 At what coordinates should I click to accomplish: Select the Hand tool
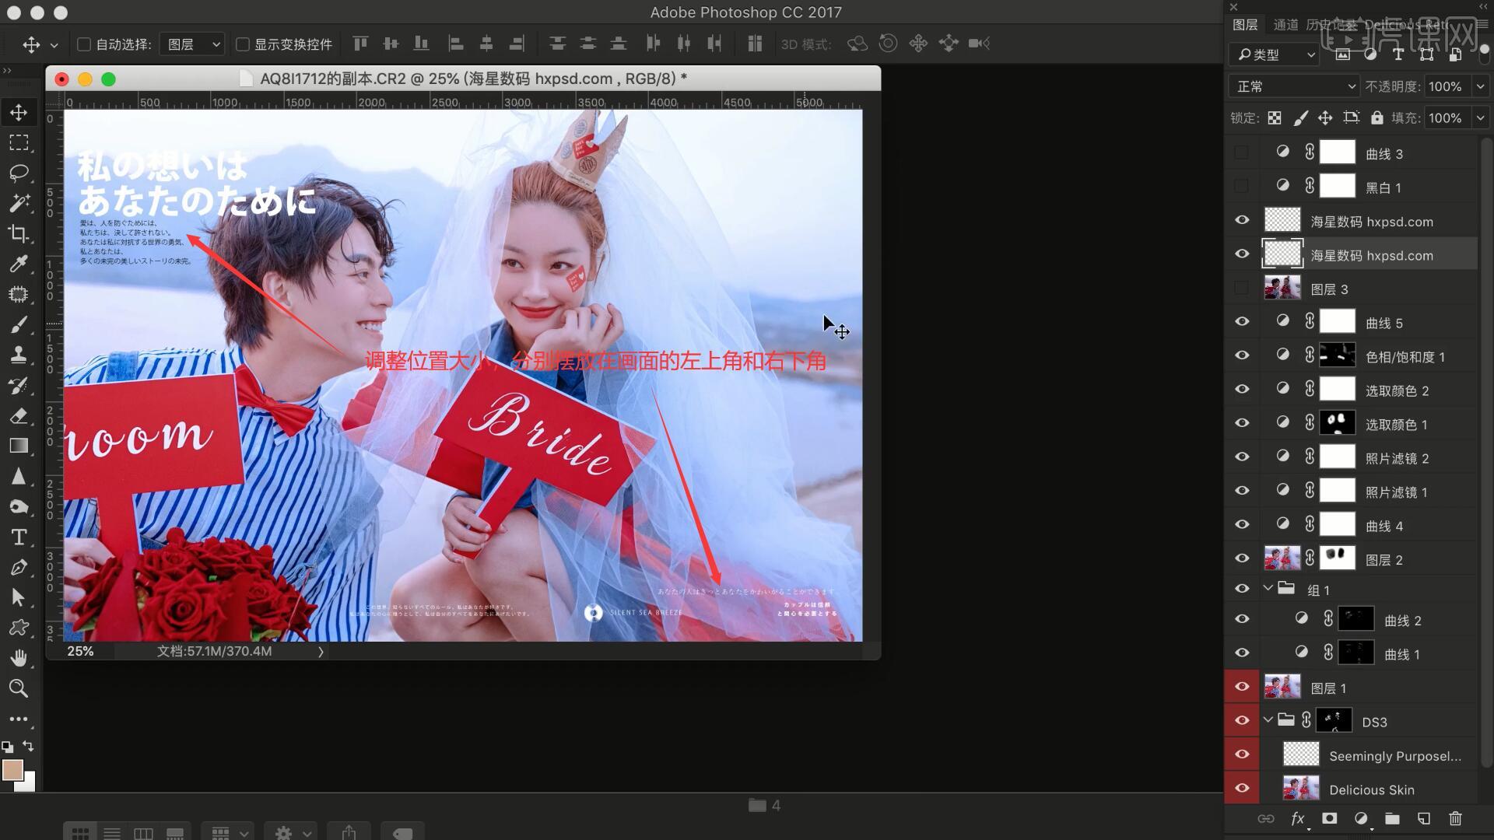tap(19, 658)
